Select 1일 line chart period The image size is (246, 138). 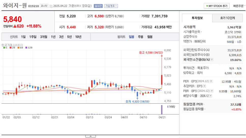tap(23, 37)
